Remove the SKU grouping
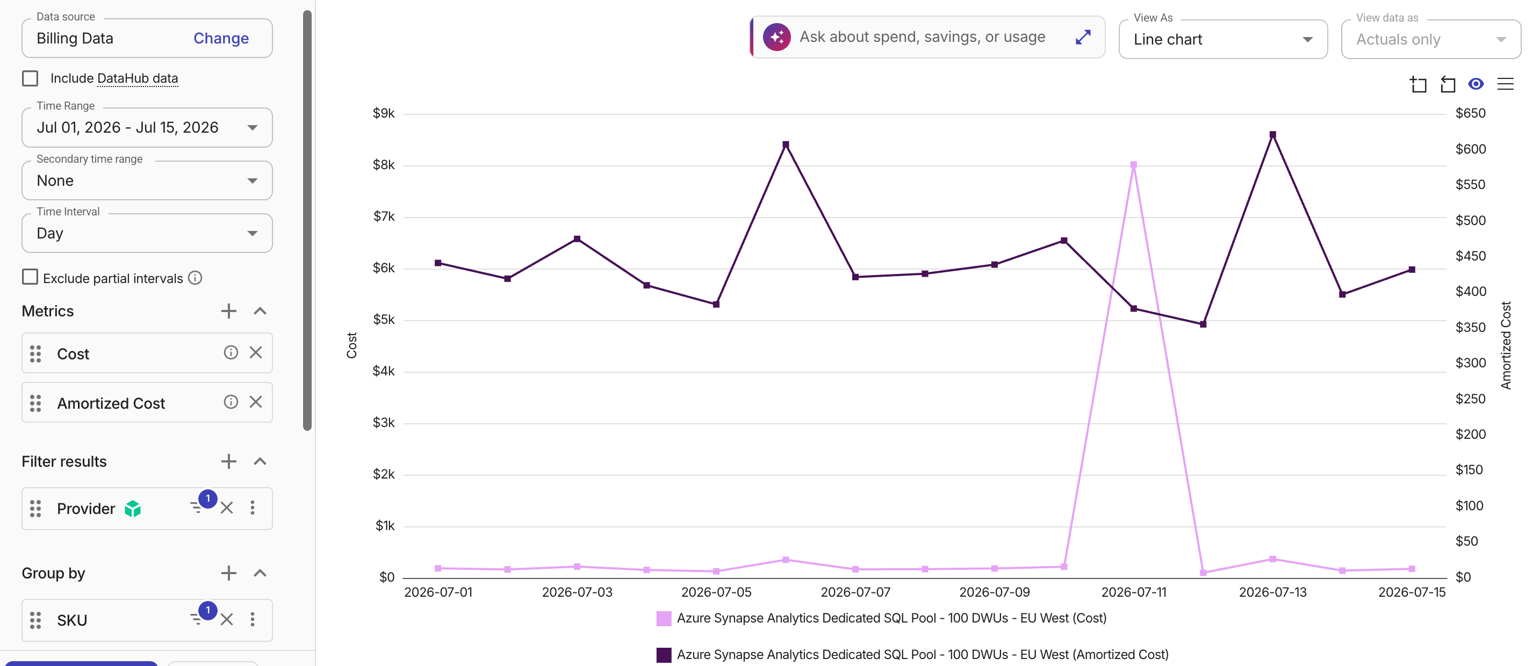Screen dimensions: 1540x666 click(x=227, y=619)
